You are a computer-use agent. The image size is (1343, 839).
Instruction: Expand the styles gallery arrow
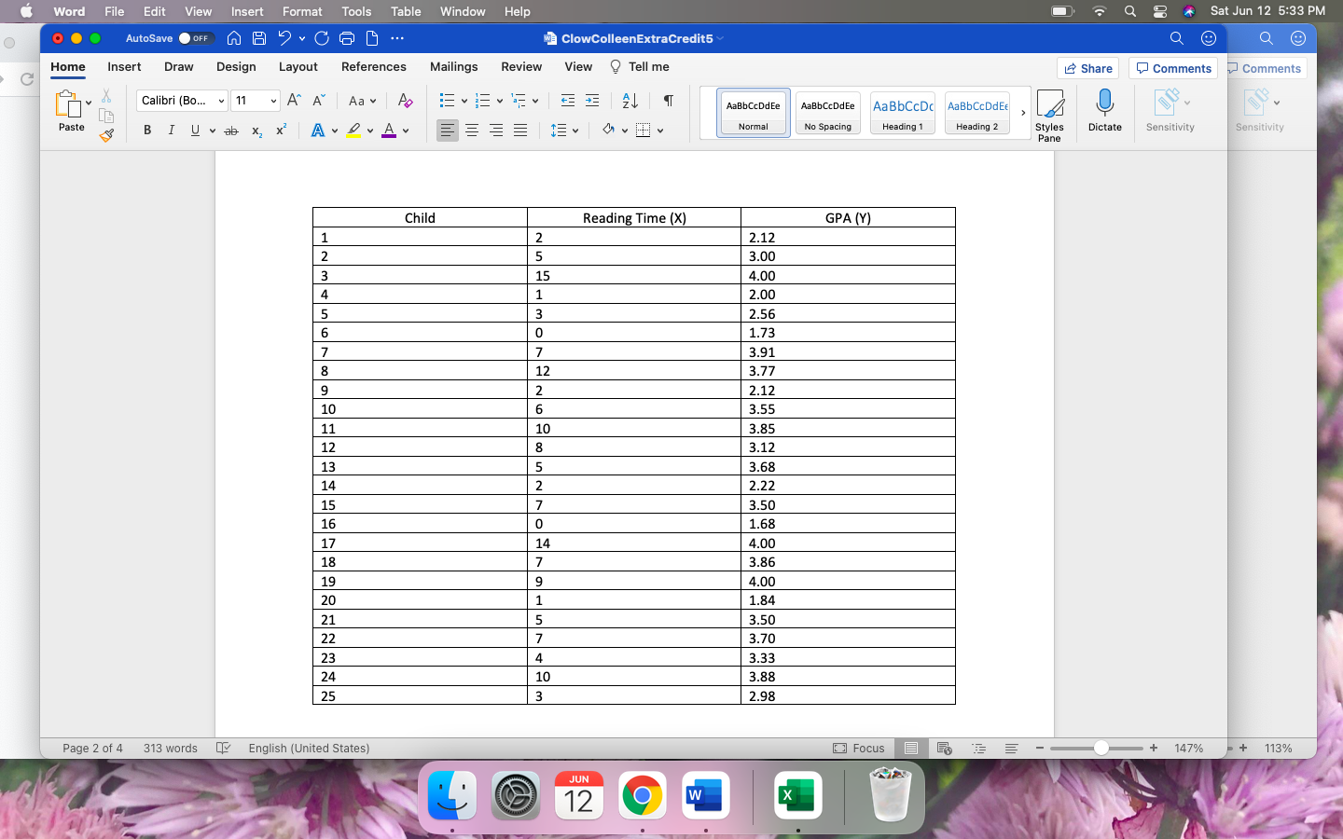click(x=1023, y=113)
